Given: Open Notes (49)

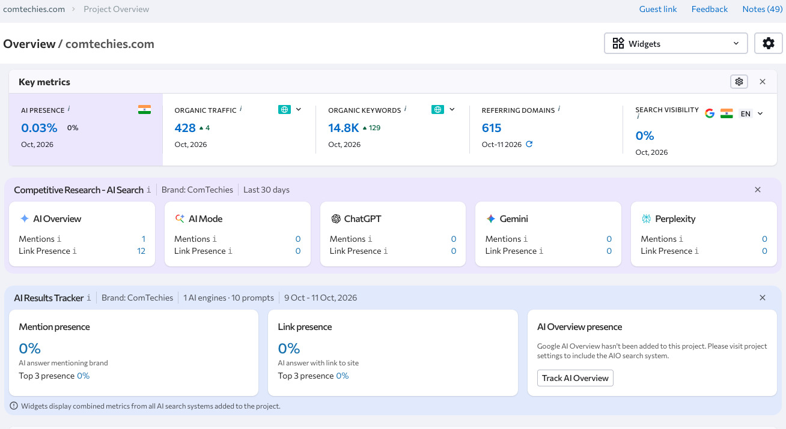Looking at the screenshot, I should pyautogui.click(x=763, y=9).
